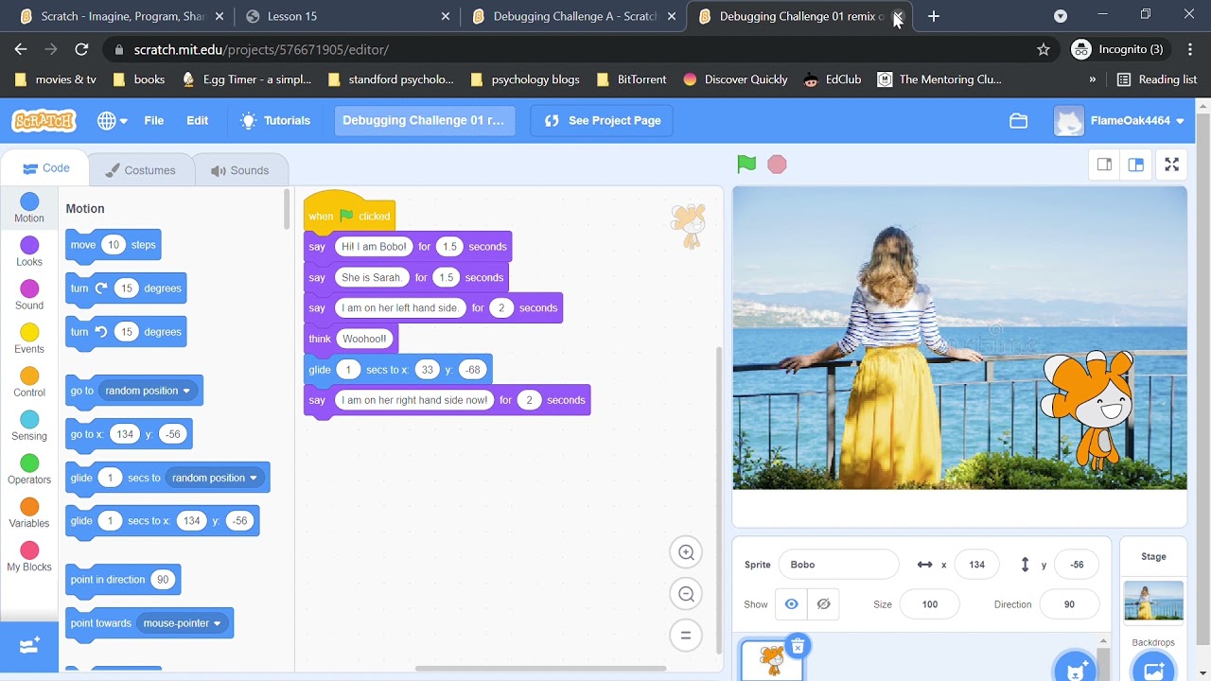This screenshot has height=681, width=1211.
Task: Switch to large stage layout
Action: coord(1136,165)
